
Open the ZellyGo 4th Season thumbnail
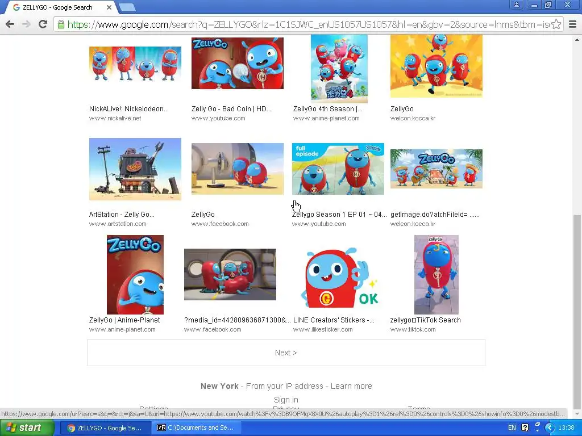point(339,69)
